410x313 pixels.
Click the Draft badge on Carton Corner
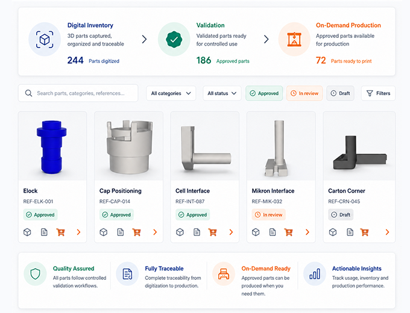(x=341, y=214)
